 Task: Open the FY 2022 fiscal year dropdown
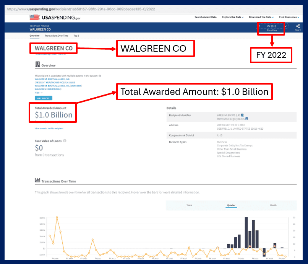pyautogui.click(x=273, y=26)
